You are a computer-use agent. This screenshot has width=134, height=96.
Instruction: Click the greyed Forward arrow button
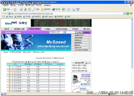[x=15, y=9]
